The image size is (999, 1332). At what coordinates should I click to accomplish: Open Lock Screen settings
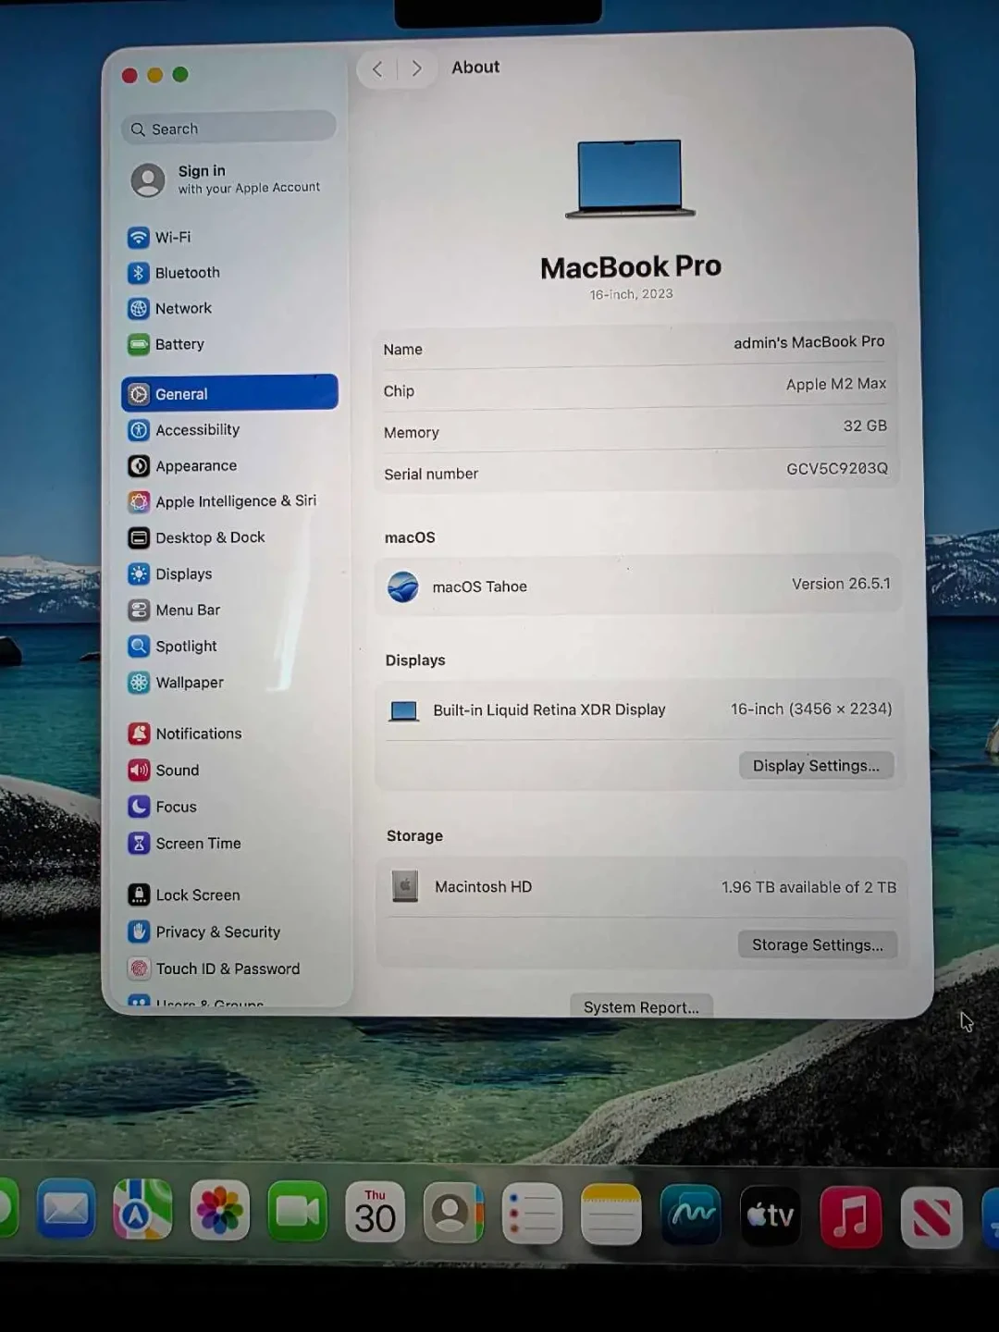[229, 895]
